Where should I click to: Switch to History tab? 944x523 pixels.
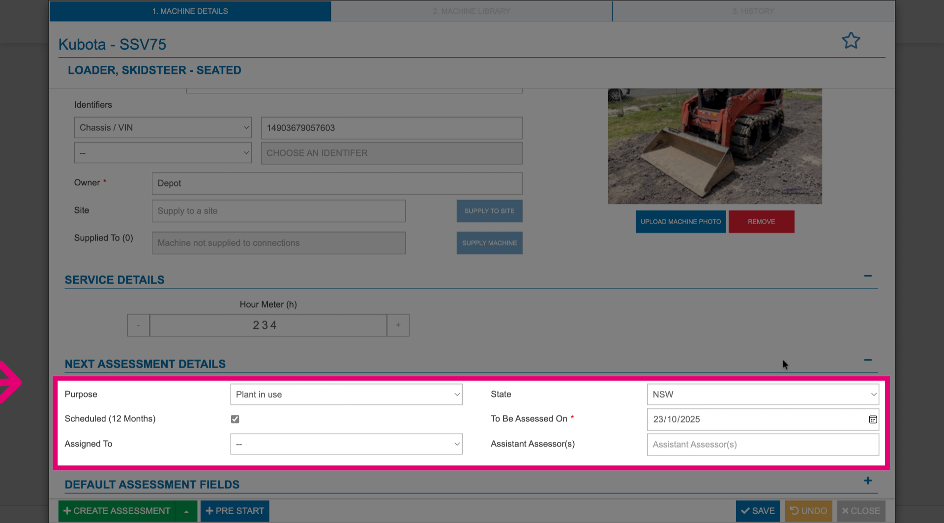pyautogui.click(x=753, y=11)
